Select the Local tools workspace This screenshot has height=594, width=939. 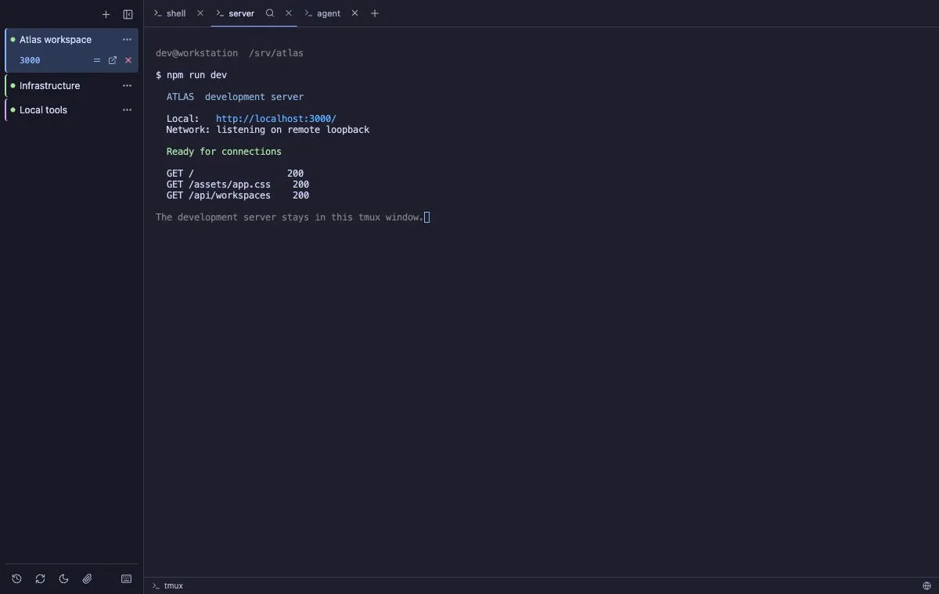(x=72, y=110)
